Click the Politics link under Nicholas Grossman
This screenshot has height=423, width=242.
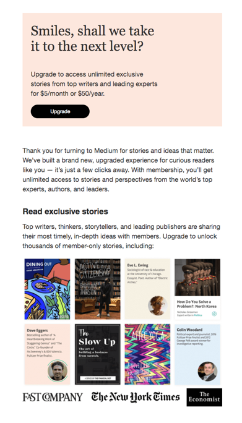198,315
